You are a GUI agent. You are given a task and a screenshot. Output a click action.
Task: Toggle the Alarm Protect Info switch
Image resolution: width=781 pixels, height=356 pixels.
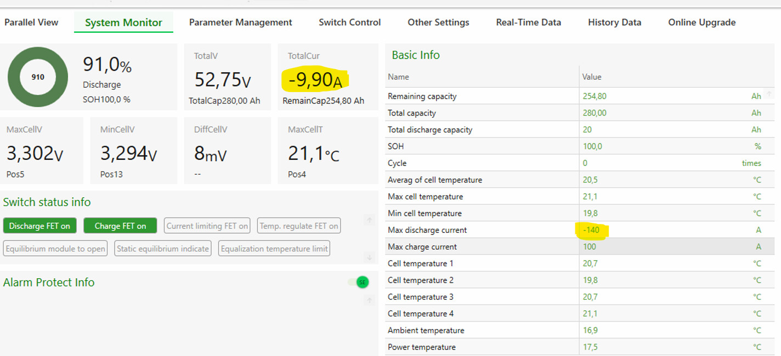click(359, 282)
